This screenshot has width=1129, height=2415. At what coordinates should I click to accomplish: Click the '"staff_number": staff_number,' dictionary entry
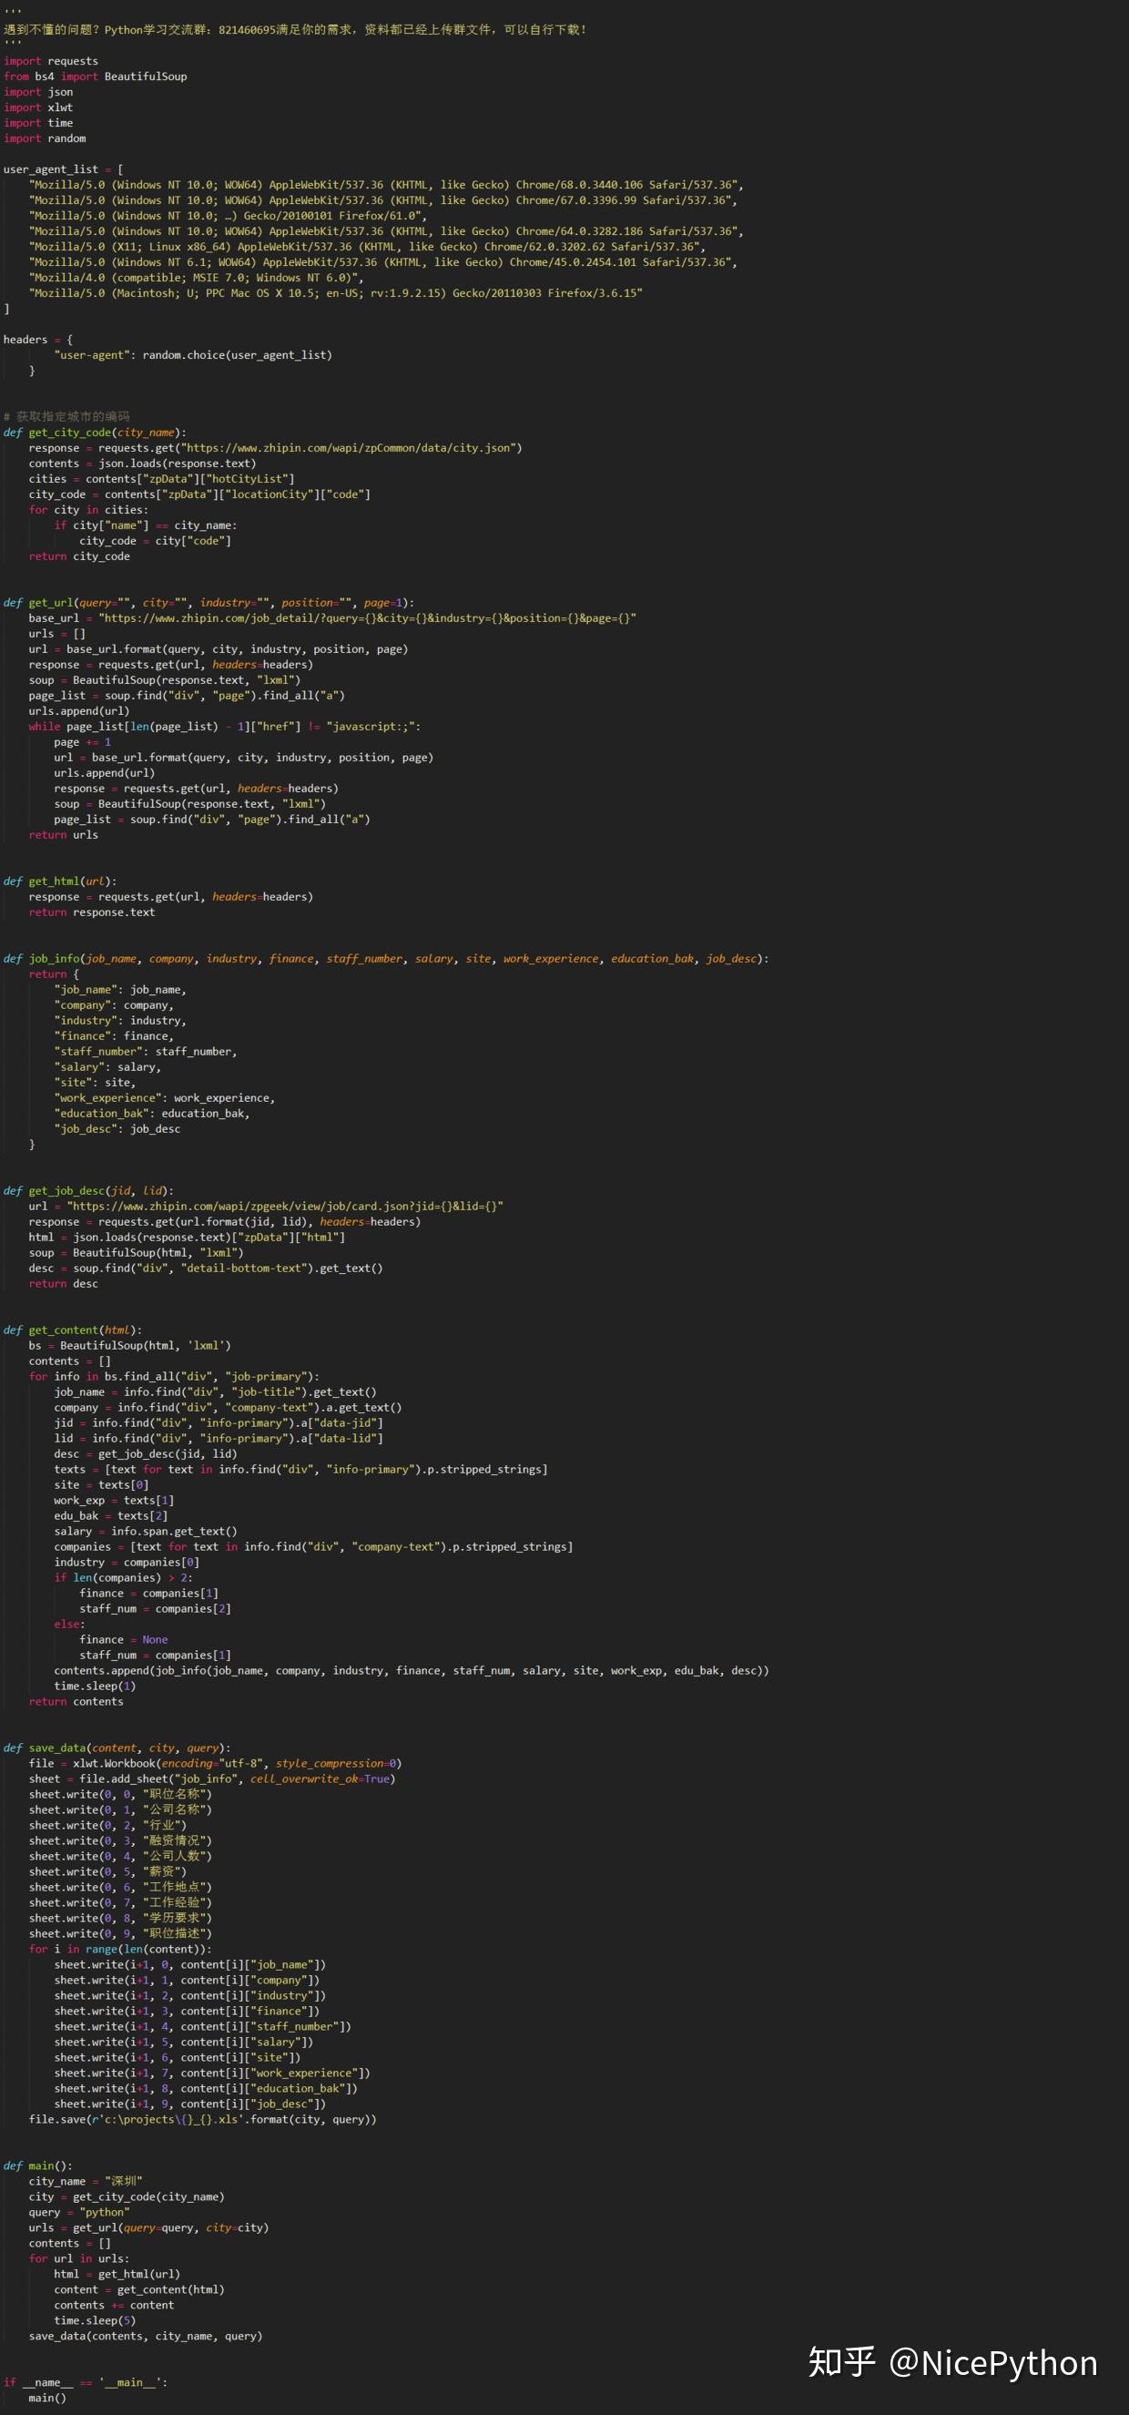click(x=146, y=1051)
